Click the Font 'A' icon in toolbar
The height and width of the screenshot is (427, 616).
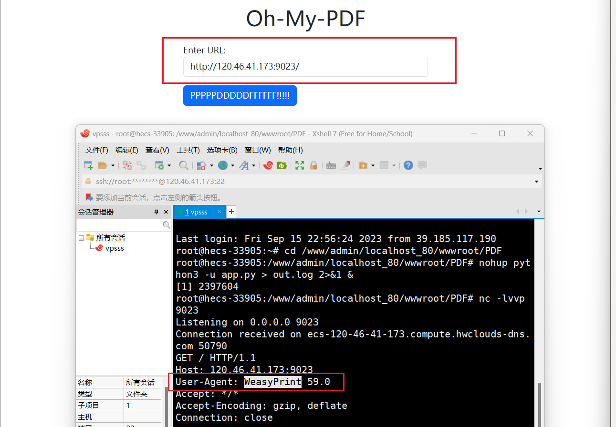tap(244, 165)
